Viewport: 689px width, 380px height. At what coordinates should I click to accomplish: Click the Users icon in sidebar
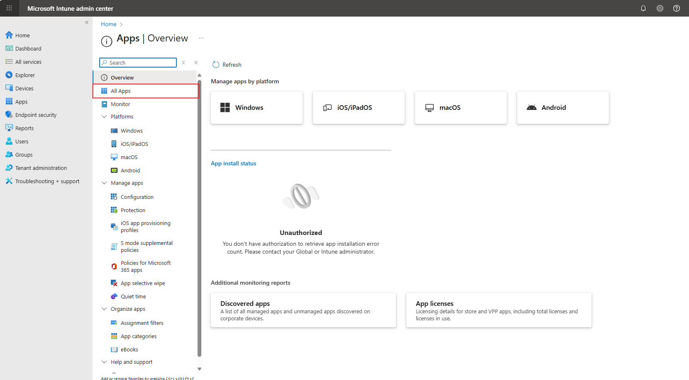[x=9, y=141]
